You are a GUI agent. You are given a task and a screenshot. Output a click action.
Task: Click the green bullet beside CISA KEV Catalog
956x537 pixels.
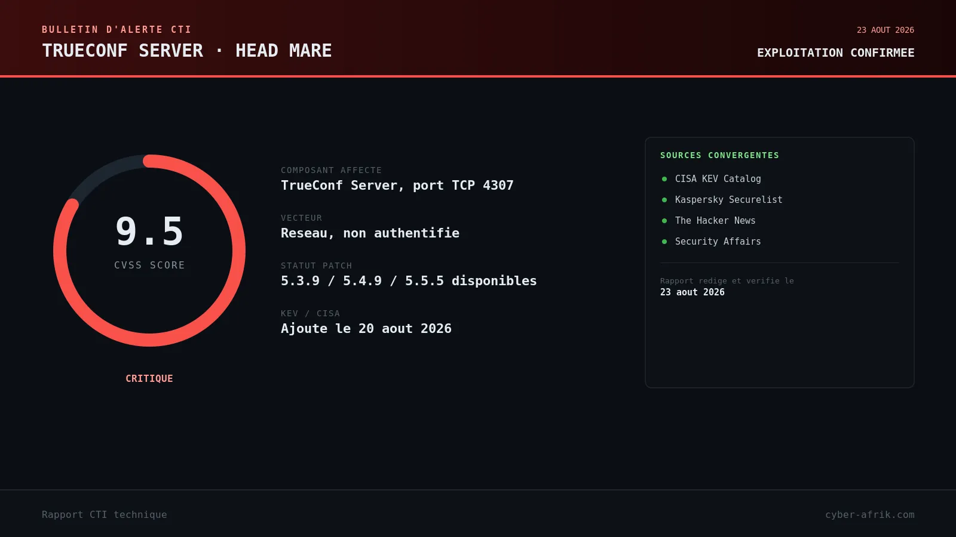[664, 179]
